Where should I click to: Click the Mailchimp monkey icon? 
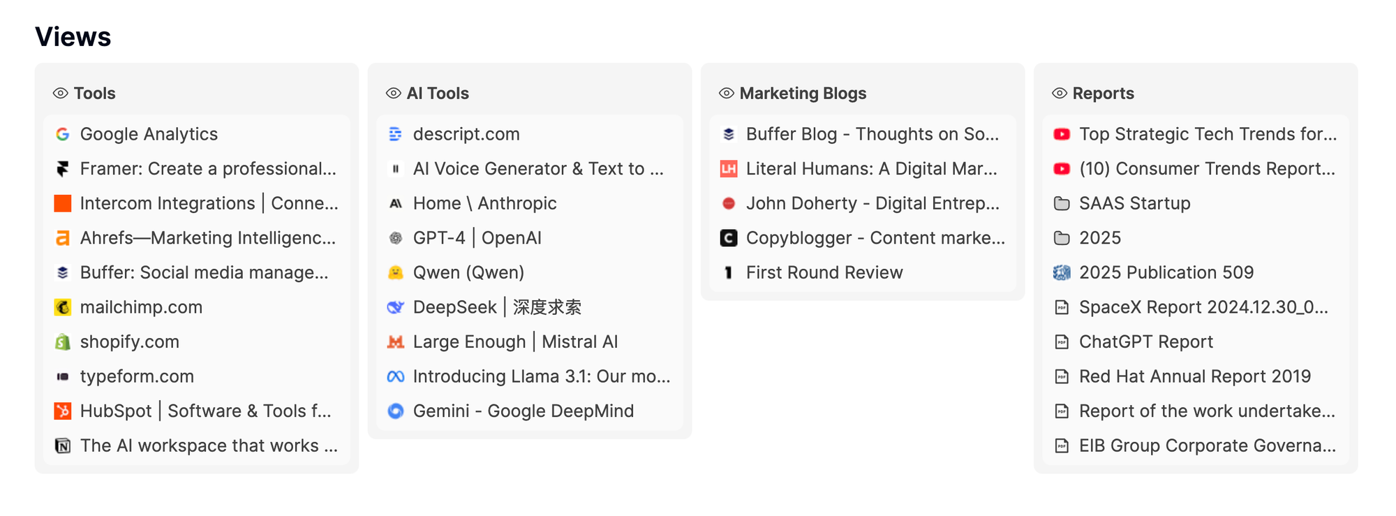[63, 307]
